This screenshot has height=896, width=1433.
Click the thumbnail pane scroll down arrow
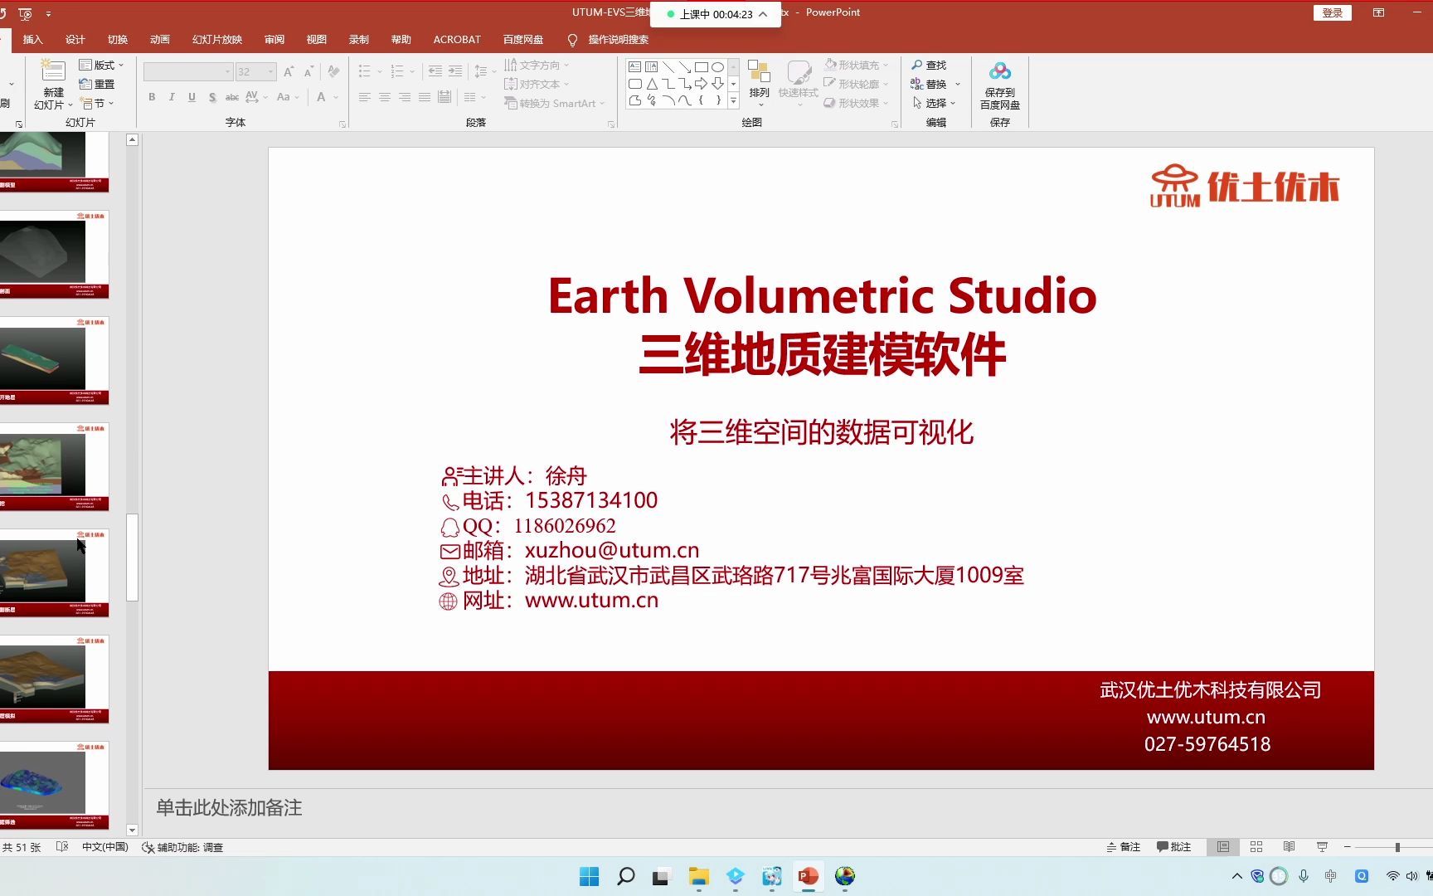(132, 830)
